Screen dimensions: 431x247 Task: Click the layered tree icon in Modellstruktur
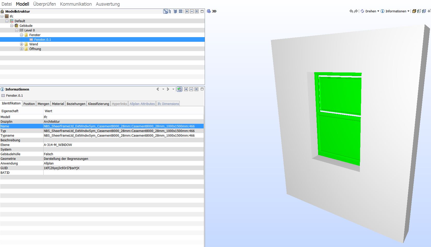tap(175, 11)
